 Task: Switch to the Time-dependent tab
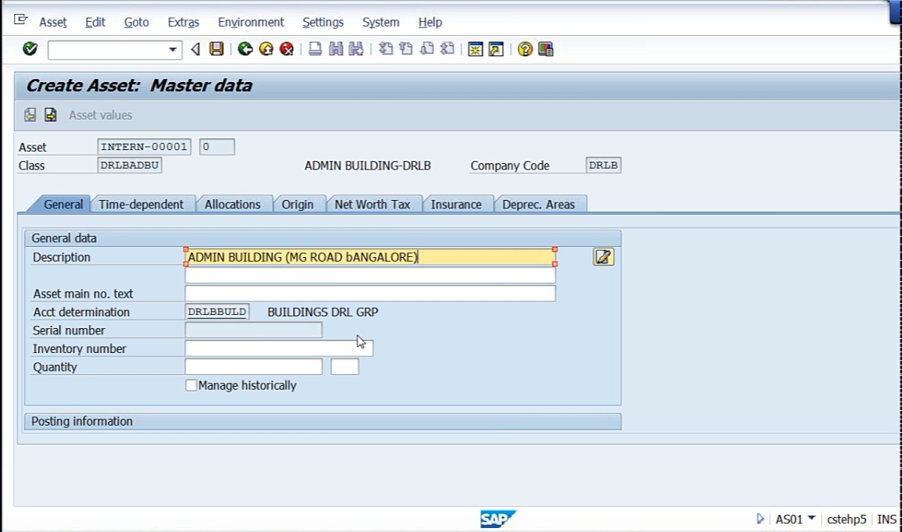[x=141, y=204]
